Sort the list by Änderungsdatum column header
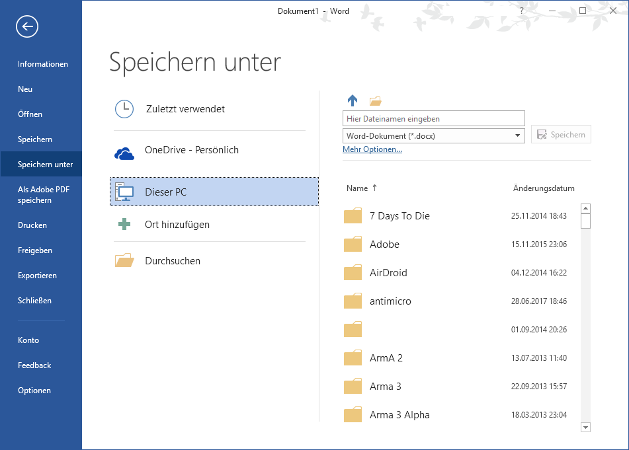 [544, 188]
